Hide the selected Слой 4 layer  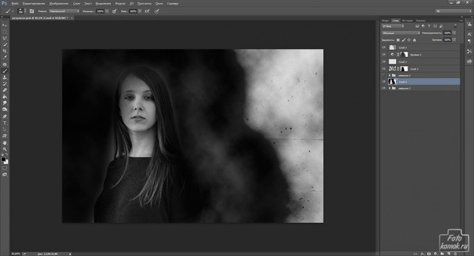(x=384, y=82)
